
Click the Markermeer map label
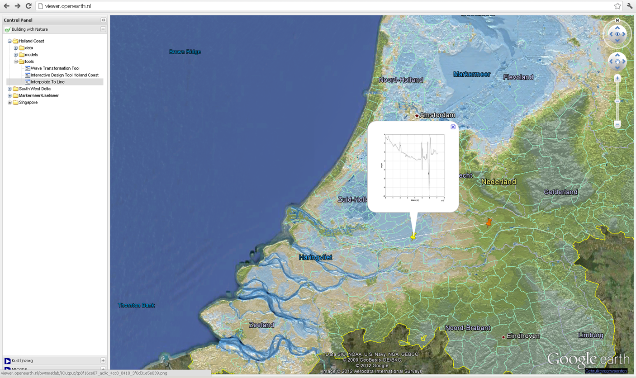[472, 74]
